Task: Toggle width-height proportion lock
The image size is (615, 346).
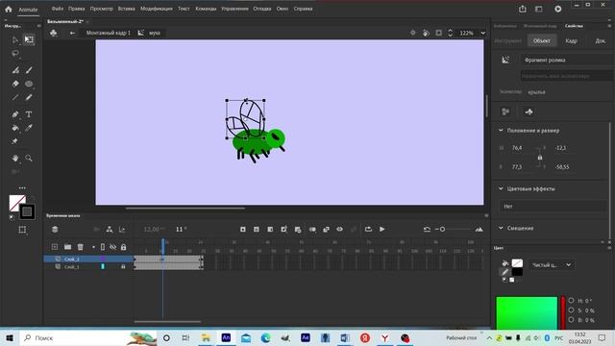Action: pyautogui.click(x=540, y=158)
